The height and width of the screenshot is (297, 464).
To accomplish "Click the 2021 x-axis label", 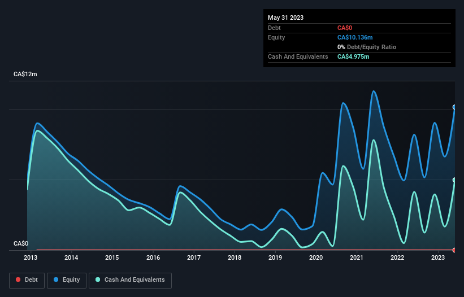I will [x=357, y=257].
